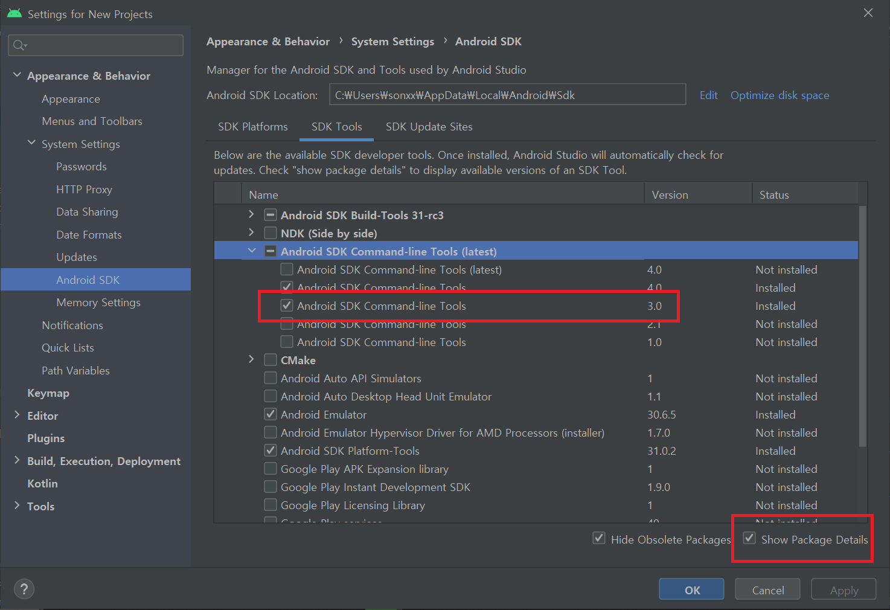
Task: Expand Build, Execution, Deployment section
Action: pos(17,460)
